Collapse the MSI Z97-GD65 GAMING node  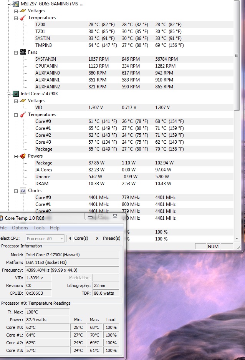pyautogui.click(x=9, y=4)
